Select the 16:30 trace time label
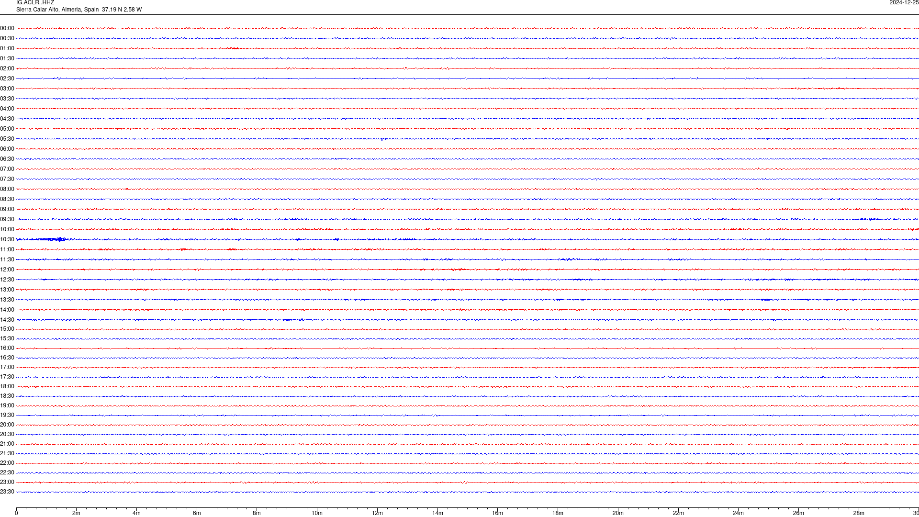919x517 pixels. pos(7,358)
